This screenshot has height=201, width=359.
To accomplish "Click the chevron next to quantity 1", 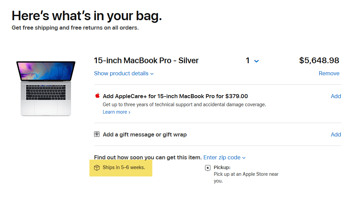I will [256, 61].
